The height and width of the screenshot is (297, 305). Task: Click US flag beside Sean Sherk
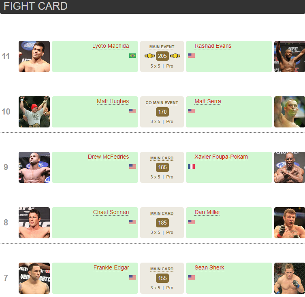(x=191, y=277)
